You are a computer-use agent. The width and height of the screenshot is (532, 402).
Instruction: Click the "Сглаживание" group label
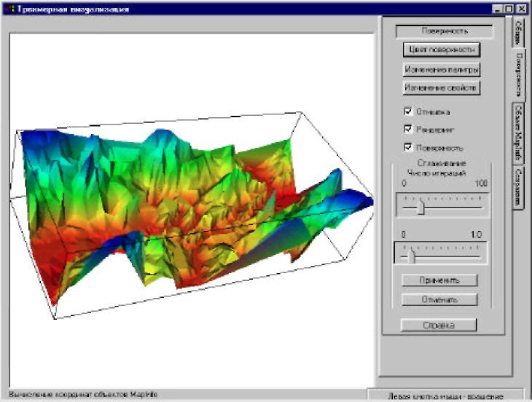tap(442, 163)
